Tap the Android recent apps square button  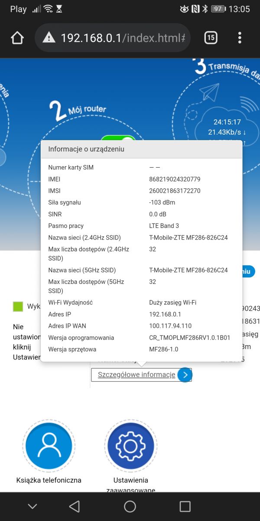pos(185,506)
